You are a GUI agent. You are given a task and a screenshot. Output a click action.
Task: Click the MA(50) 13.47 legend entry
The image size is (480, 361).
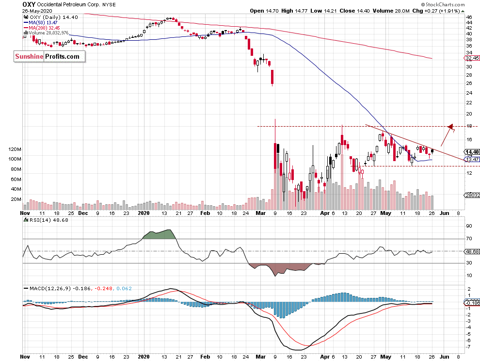point(43,23)
